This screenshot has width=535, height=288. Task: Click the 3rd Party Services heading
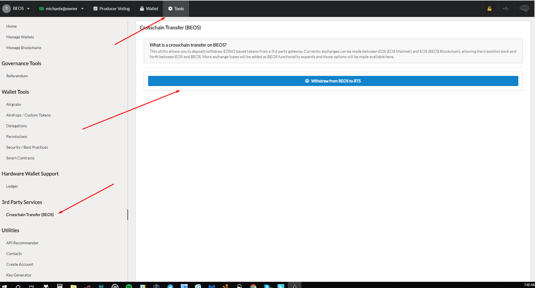(22, 202)
